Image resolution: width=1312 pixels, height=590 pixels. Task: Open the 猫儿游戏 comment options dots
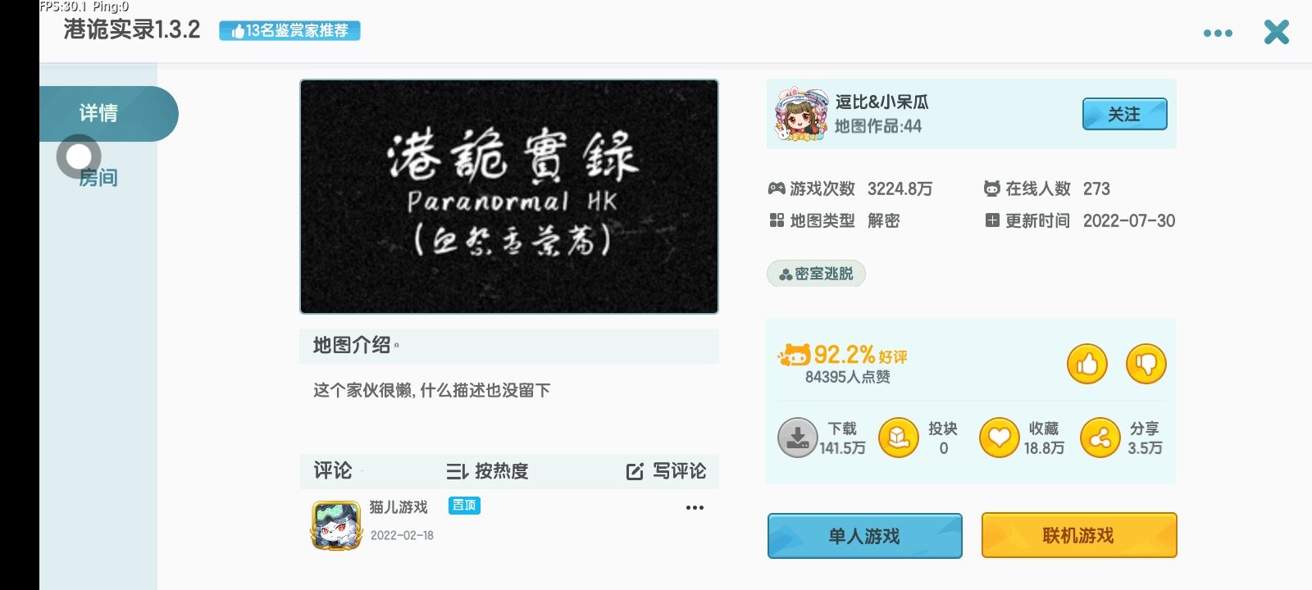pyautogui.click(x=695, y=507)
